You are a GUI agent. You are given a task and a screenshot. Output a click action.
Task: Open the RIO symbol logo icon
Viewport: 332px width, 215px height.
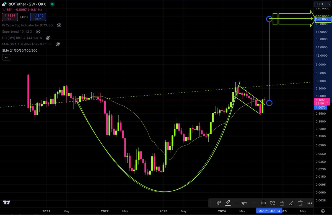click(4, 5)
